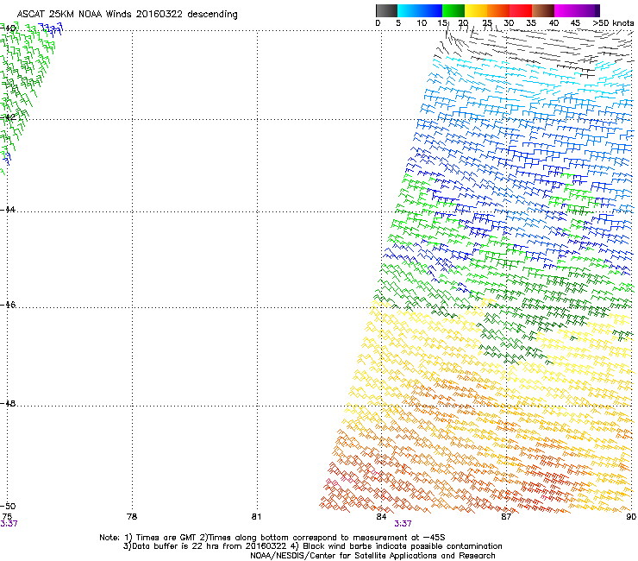Click the note 'Times are GMT' line
Viewport: 638px width, 561px height.
272,538
